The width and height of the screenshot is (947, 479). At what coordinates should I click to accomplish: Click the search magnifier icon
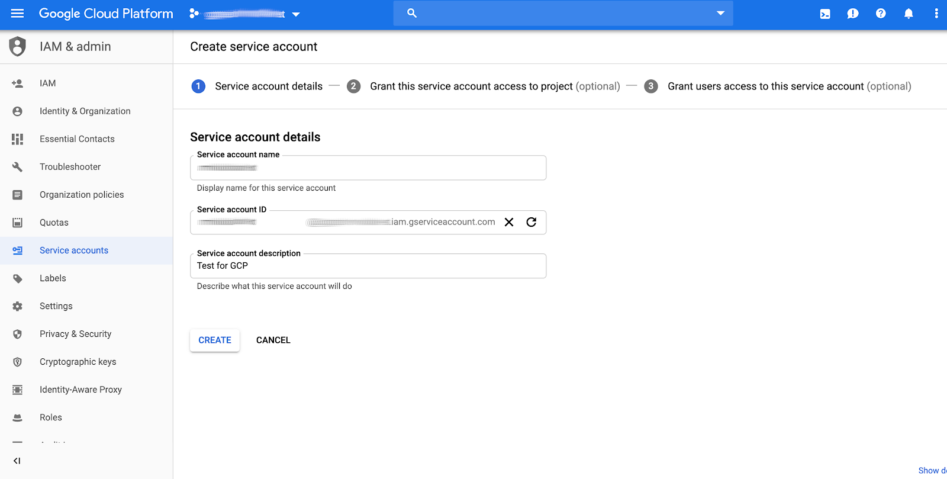pyautogui.click(x=412, y=13)
